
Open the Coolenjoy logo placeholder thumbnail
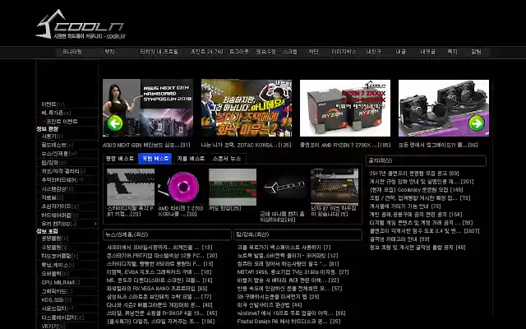coord(284,187)
